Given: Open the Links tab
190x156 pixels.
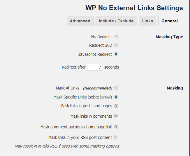Looking at the screenshot, I should [x=147, y=21].
